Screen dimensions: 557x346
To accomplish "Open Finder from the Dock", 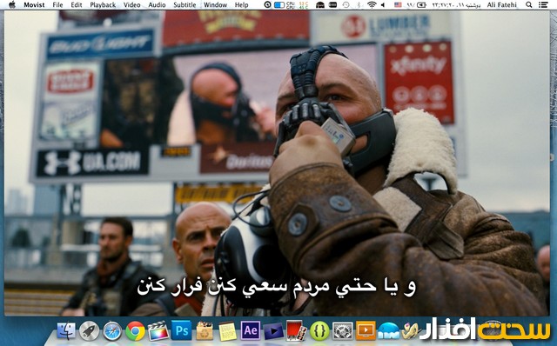I will point(66,330).
